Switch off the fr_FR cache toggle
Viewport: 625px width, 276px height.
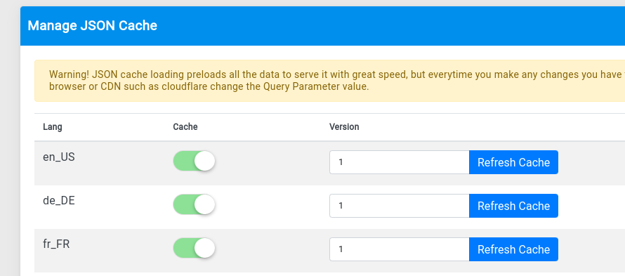click(x=194, y=248)
